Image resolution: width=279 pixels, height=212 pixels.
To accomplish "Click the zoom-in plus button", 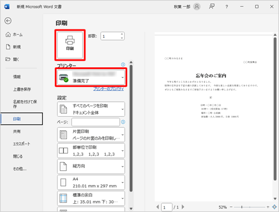I will point(268,207).
